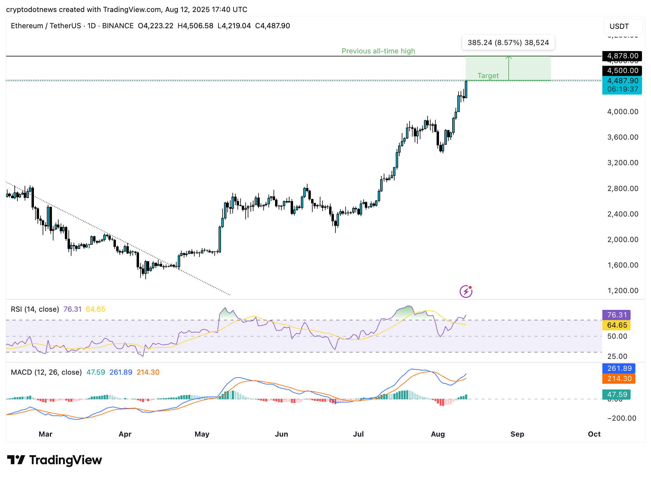Viewport: 651px width, 478px height.
Task: Select the RSI indicator legend icon
Action: [35, 309]
